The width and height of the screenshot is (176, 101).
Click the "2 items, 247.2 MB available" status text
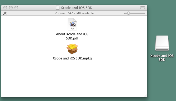(74, 13)
